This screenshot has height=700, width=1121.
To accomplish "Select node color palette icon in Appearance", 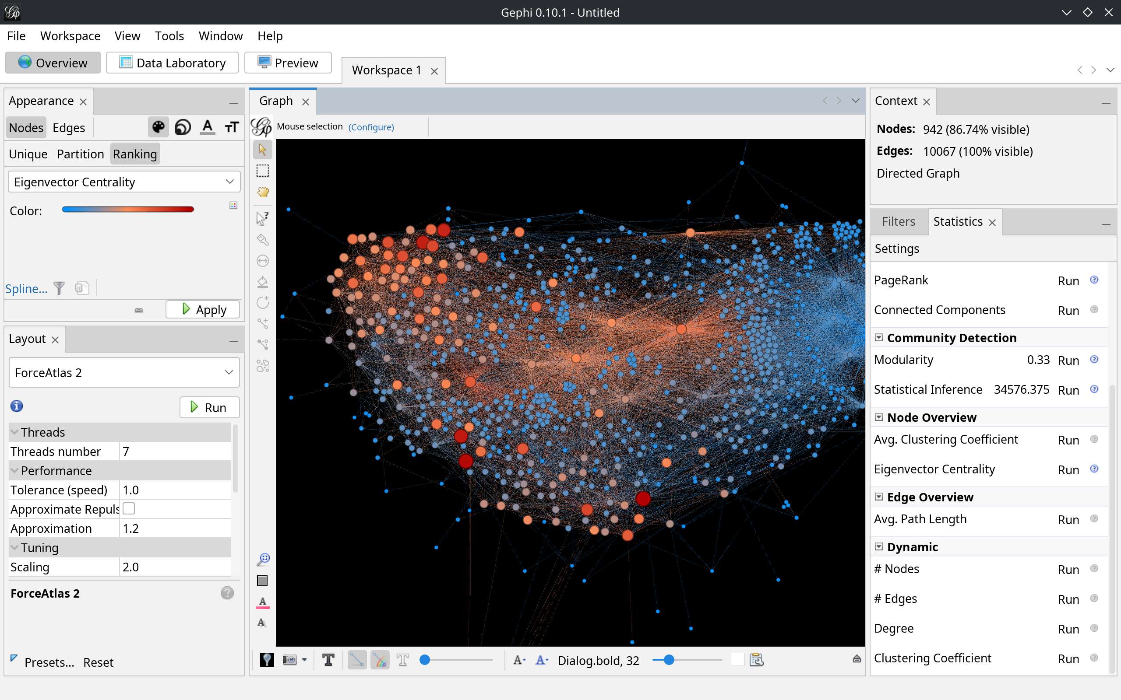I will click(x=159, y=127).
